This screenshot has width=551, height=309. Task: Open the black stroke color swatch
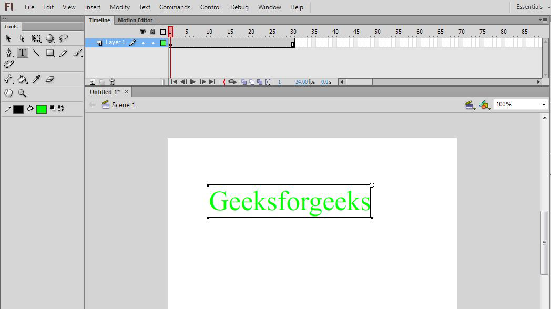(x=18, y=109)
